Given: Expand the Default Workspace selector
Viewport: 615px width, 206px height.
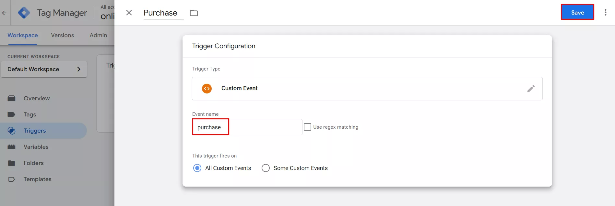Looking at the screenshot, I should pos(44,69).
